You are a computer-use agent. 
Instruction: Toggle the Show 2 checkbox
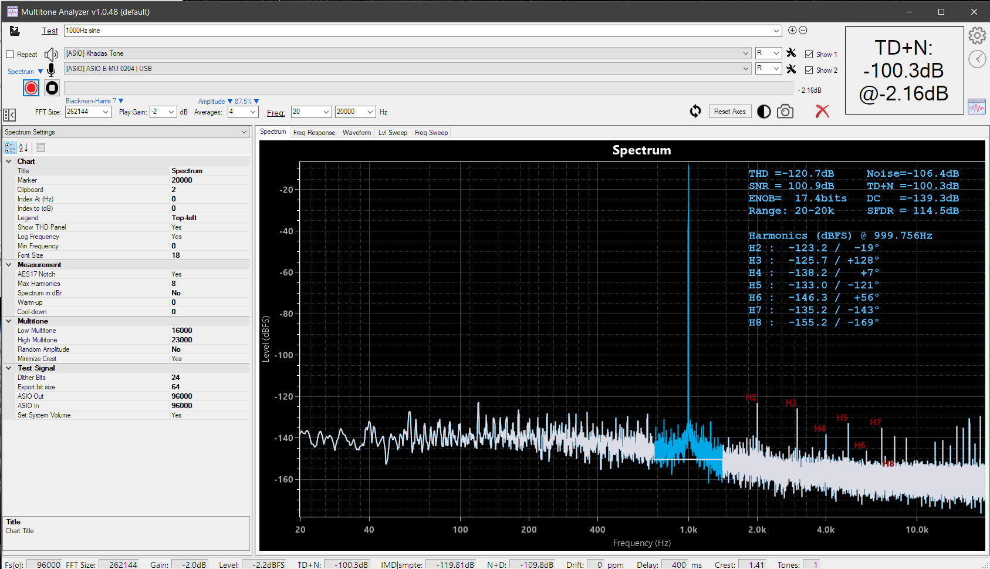pyautogui.click(x=809, y=70)
